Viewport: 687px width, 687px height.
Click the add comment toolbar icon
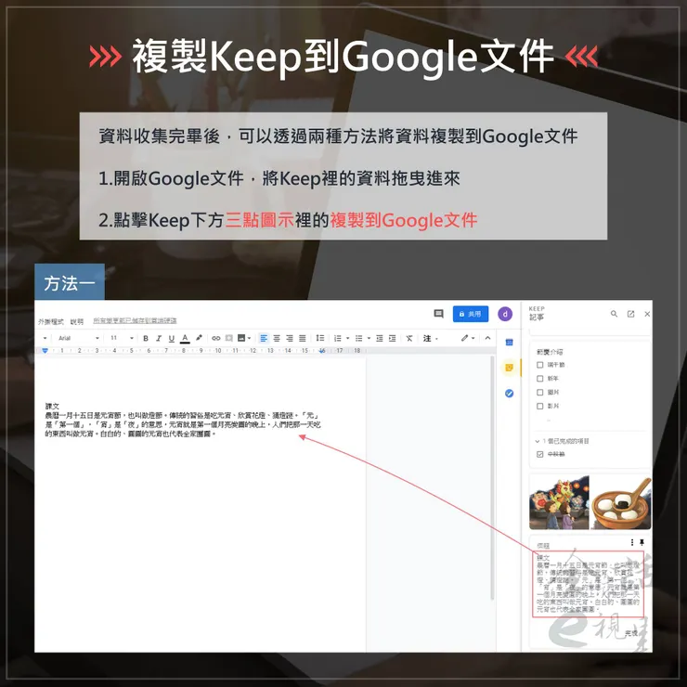(x=228, y=338)
